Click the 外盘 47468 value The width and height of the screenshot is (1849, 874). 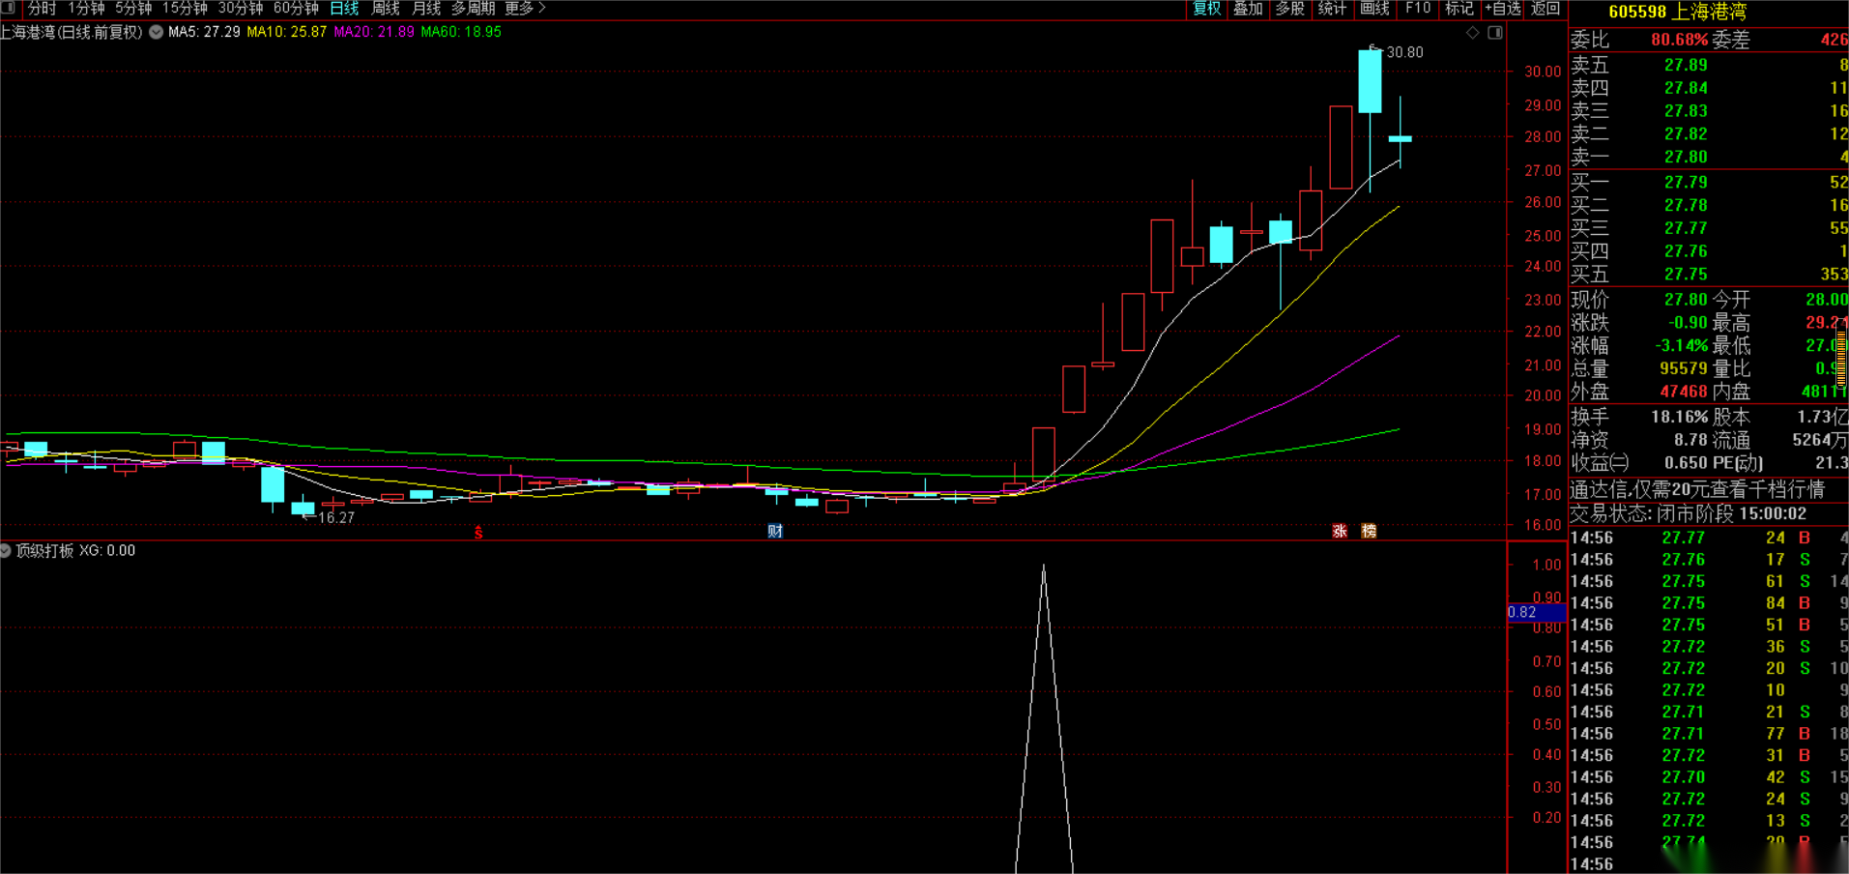(x=1684, y=392)
